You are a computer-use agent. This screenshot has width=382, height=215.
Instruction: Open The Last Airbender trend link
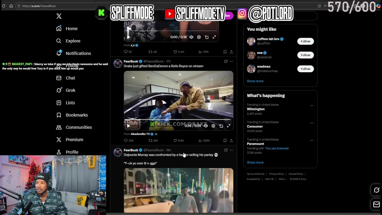(277, 148)
